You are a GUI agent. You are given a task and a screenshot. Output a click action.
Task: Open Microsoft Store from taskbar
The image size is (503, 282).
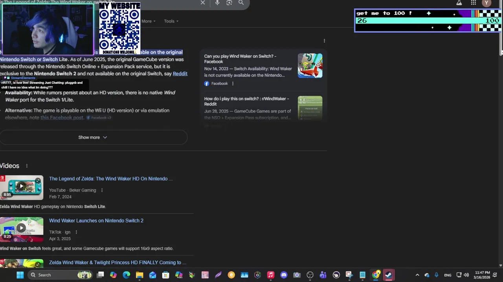(x=165, y=275)
